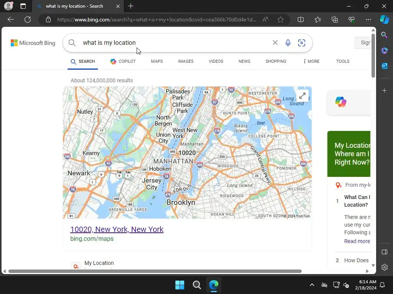The height and width of the screenshot is (294, 393).
Task: Open Outlook in the sidebar
Action: pyautogui.click(x=384, y=66)
